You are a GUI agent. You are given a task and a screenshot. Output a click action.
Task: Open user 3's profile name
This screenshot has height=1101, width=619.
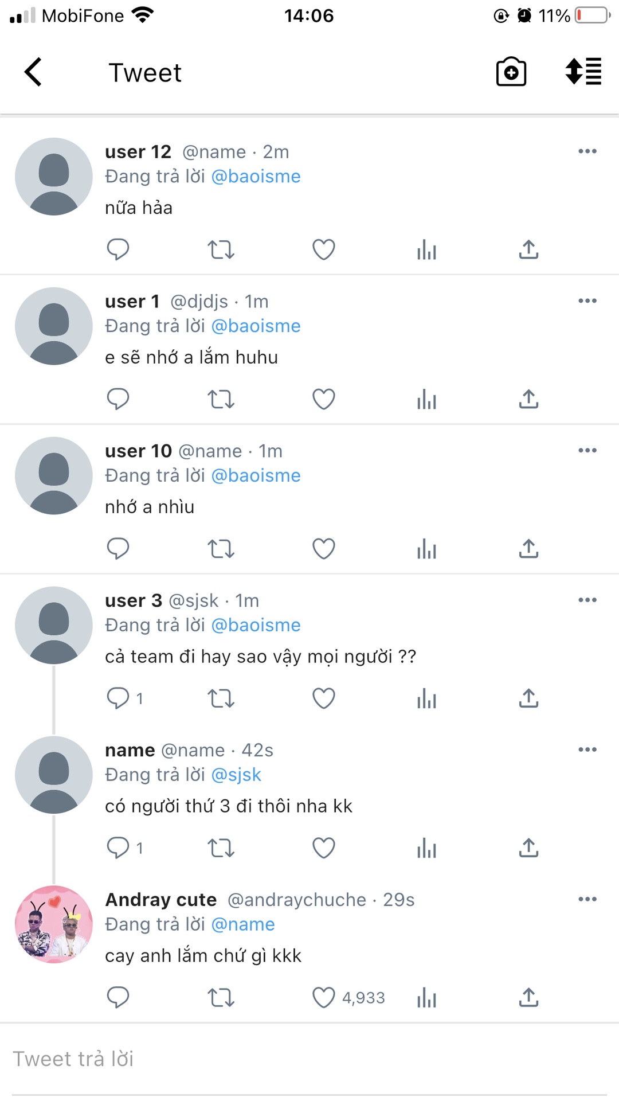pos(134,600)
